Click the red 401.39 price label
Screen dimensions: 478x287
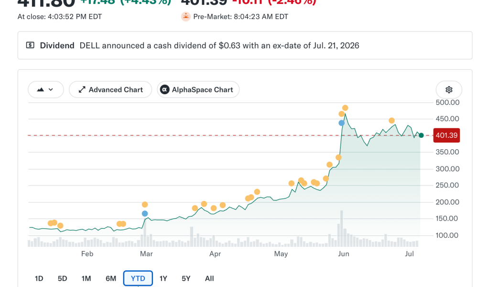point(446,135)
